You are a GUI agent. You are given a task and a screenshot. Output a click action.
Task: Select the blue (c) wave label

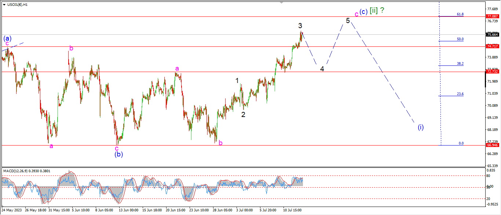[x=363, y=11]
